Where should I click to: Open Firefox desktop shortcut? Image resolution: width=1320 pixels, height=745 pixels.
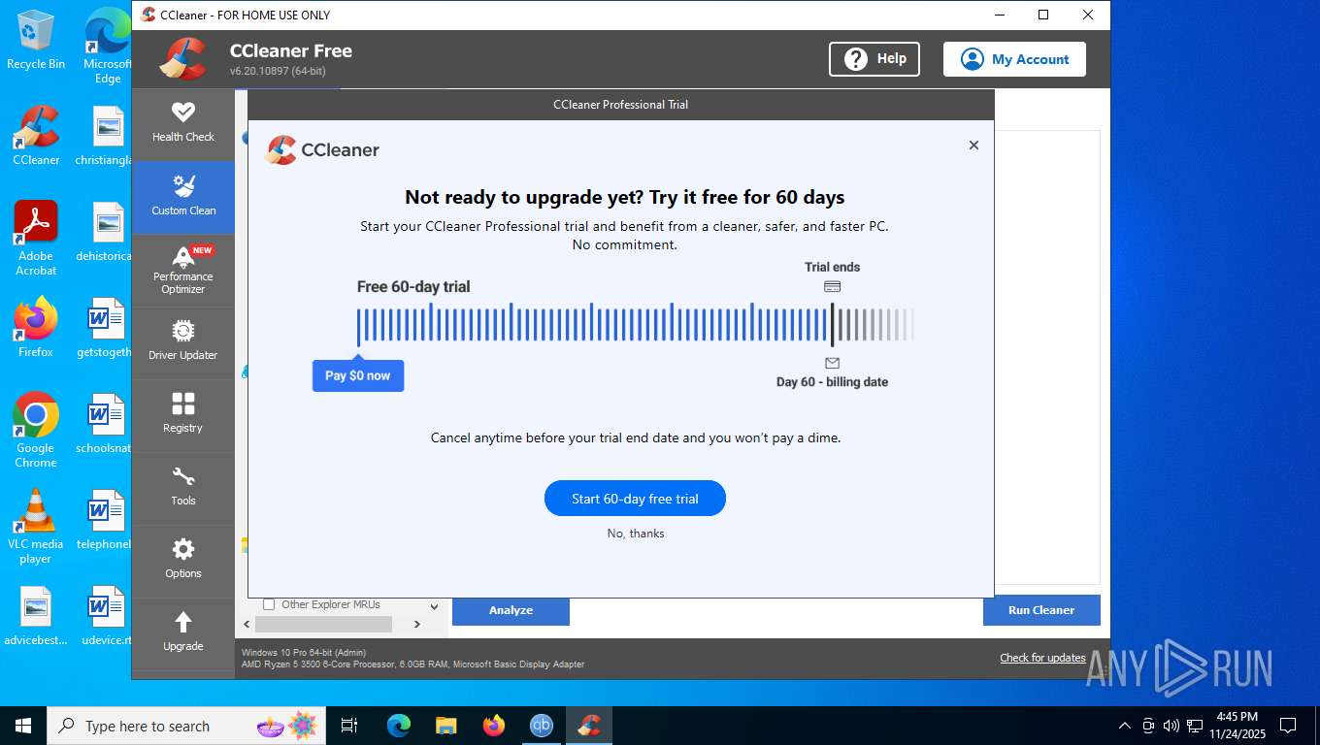pos(36,328)
